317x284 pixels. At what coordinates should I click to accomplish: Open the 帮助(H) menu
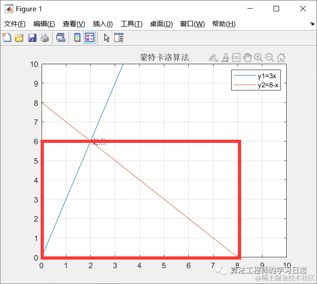(224, 24)
